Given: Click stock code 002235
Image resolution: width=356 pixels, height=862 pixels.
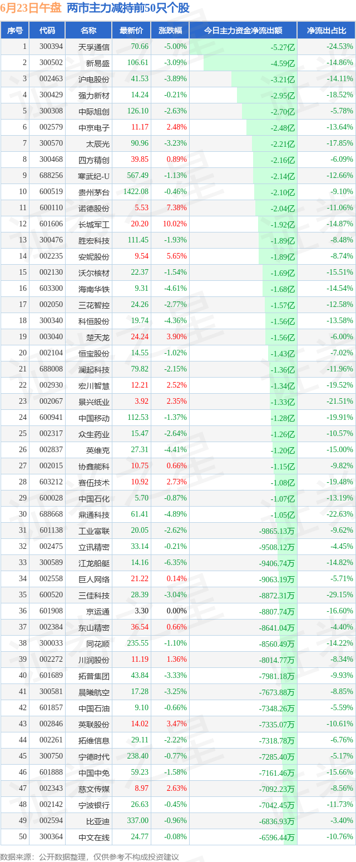Looking at the screenshot, I should click(51, 256).
